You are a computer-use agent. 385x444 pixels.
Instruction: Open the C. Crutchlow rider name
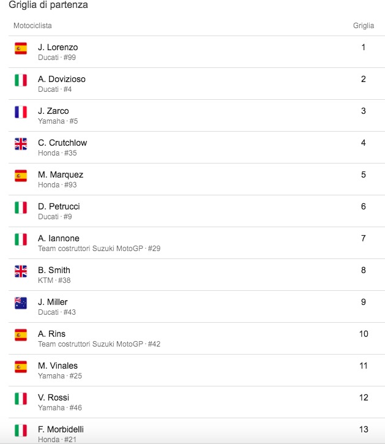pos(62,143)
